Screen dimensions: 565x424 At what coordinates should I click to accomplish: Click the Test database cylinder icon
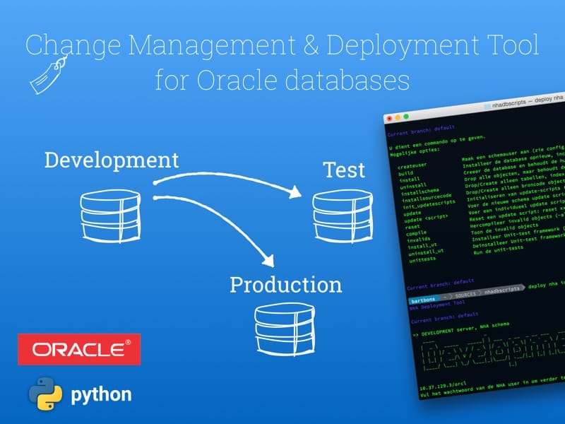(x=343, y=216)
